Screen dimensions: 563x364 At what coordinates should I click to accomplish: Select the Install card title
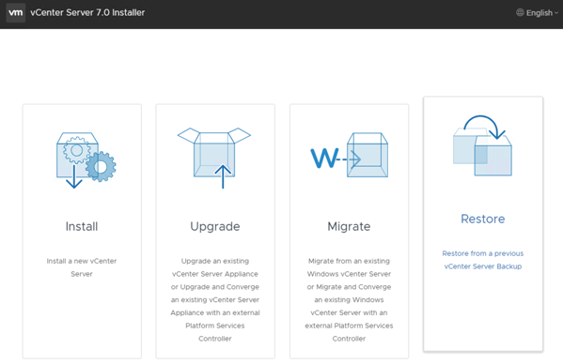click(82, 226)
